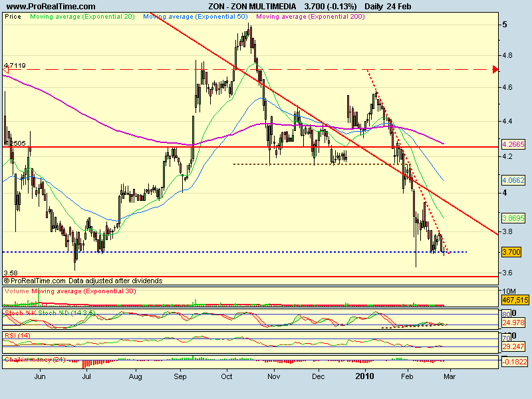This screenshot has width=532, height=399.
Task: Select the 4.0662 EMA 50 value box
Action: pos(513,180)
